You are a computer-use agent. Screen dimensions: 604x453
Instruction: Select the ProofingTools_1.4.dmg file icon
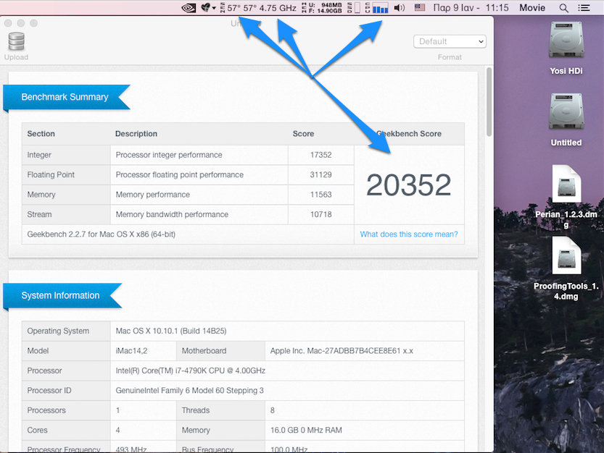pos(566,255)
